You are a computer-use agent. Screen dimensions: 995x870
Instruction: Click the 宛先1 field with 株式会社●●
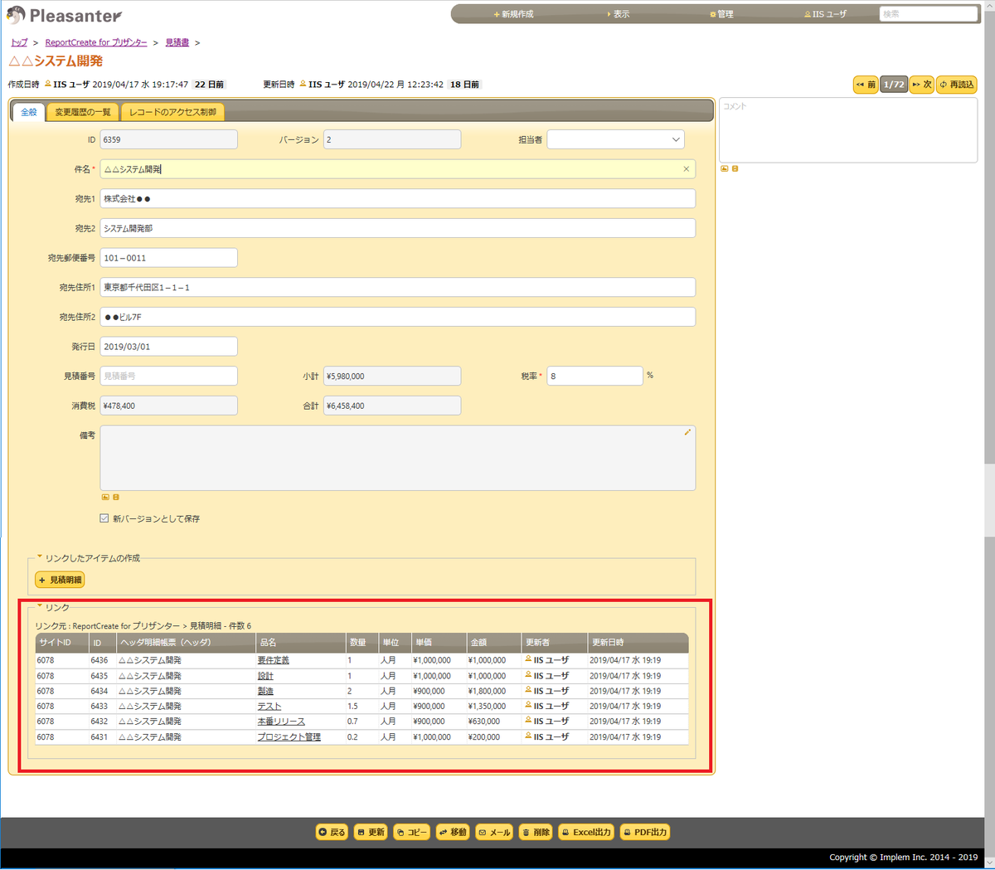[397, 199]
